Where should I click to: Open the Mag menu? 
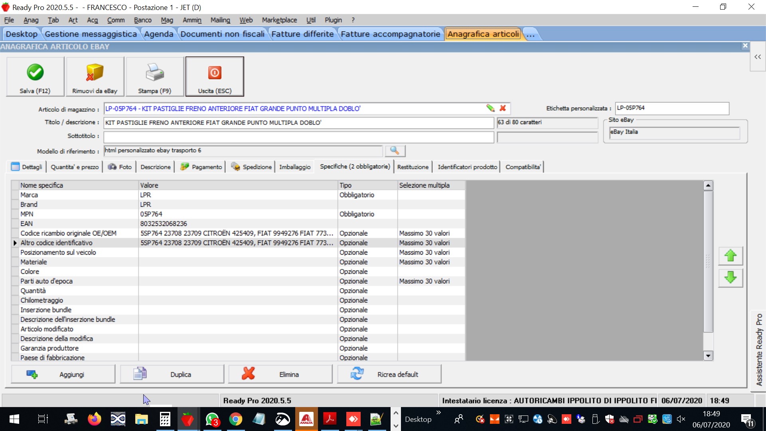167,20
